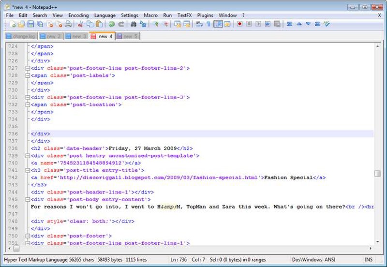Open the File menu
This screenshot has height=267, width=387.
10,15
